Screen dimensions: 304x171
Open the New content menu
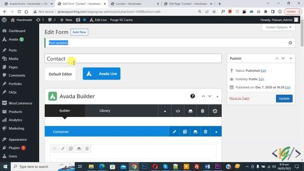tap(66, 20)
